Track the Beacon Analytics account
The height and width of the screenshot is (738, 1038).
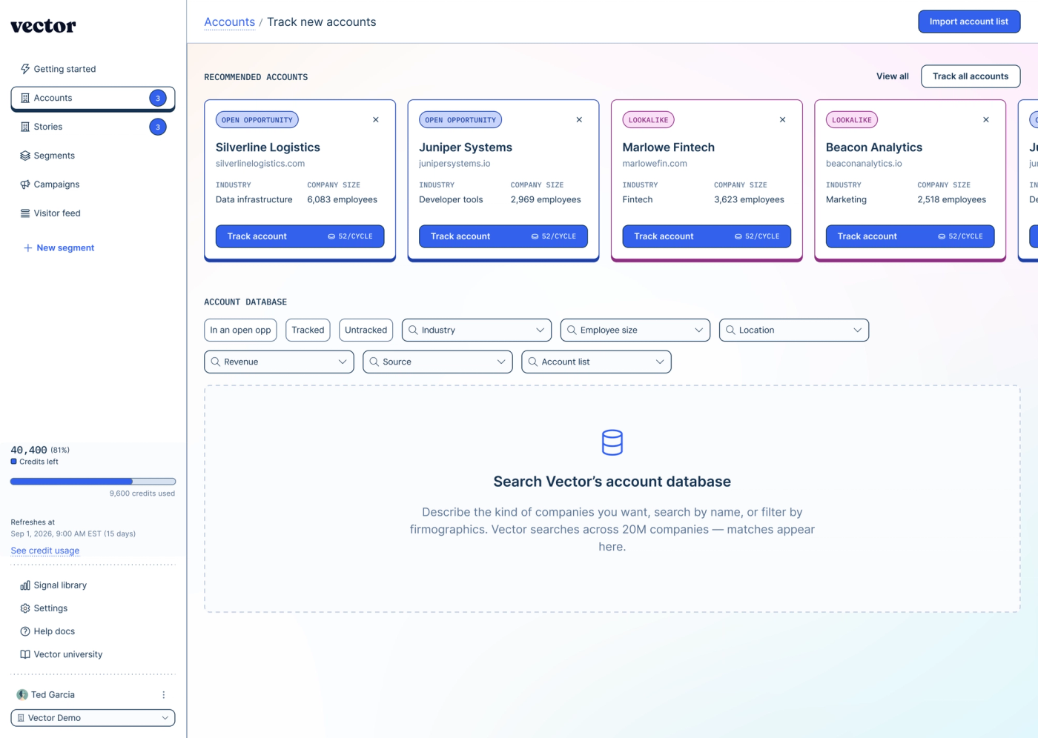point(910,236)
